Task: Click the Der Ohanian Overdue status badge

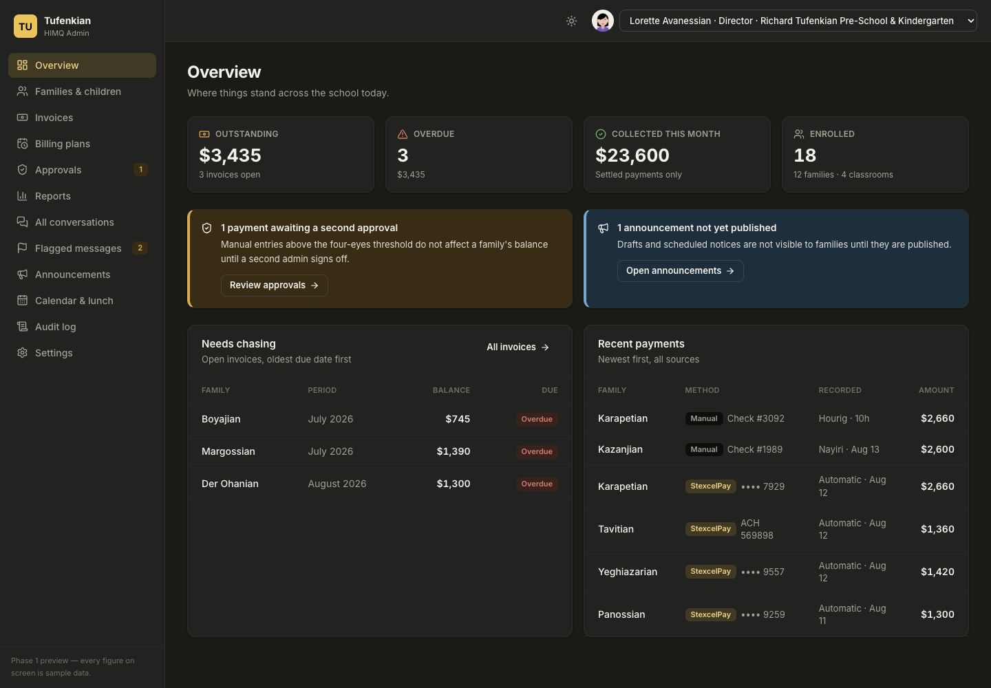Action: [537, 484]
